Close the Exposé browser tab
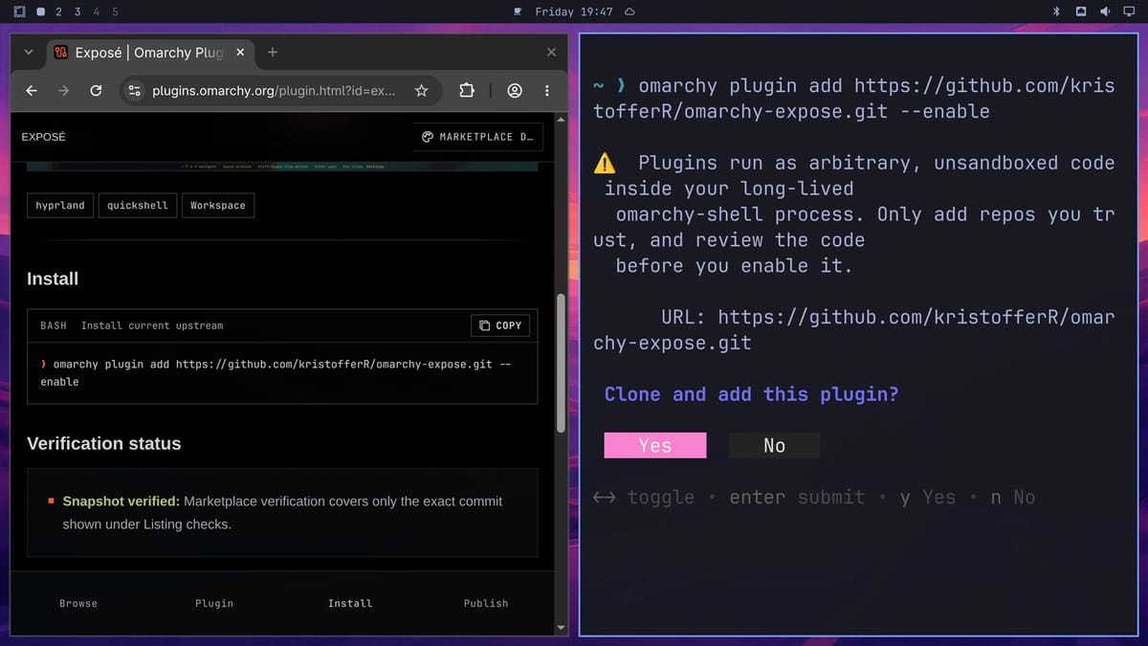 (x=240, y=53)
